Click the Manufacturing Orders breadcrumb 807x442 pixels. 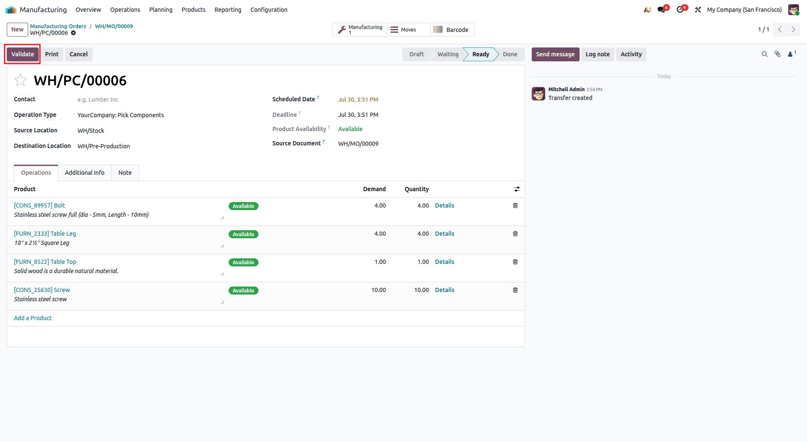(58, 26)
